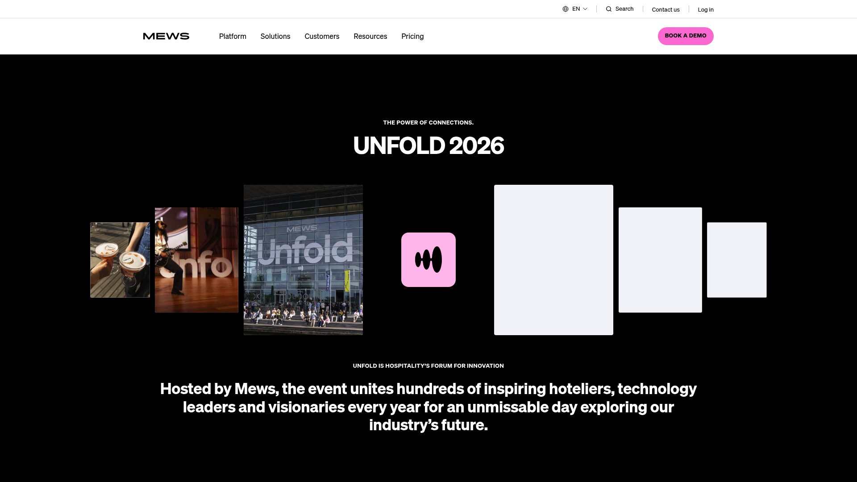This screenshot has width=857, height=482.
Task: Select the Unfold building exterior photo
Action: click(303, 260)
